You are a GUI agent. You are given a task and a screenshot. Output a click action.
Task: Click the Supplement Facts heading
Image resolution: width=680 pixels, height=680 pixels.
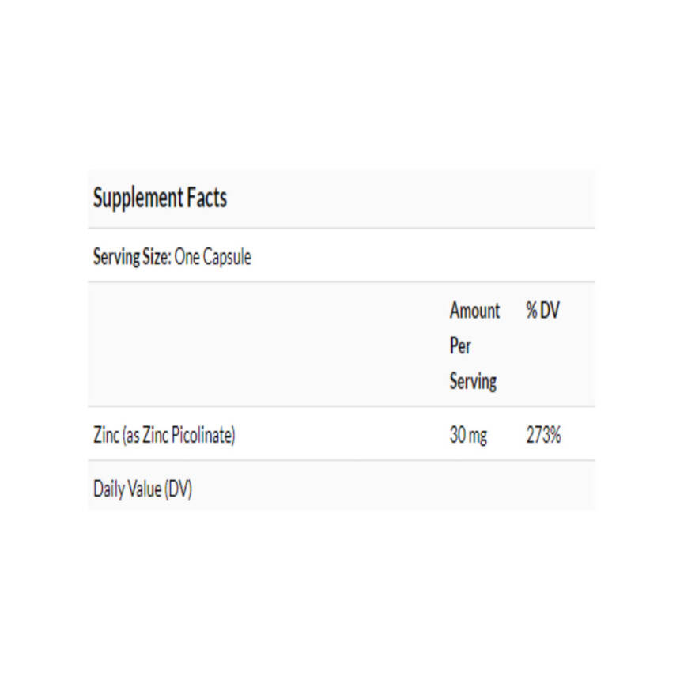point(160,198)
